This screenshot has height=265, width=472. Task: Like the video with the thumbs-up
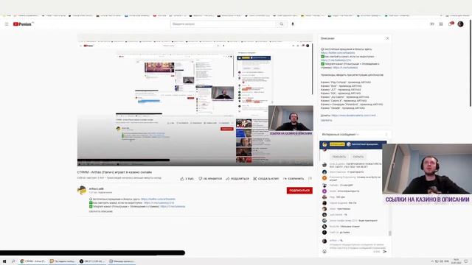click(x=187, y=179)
